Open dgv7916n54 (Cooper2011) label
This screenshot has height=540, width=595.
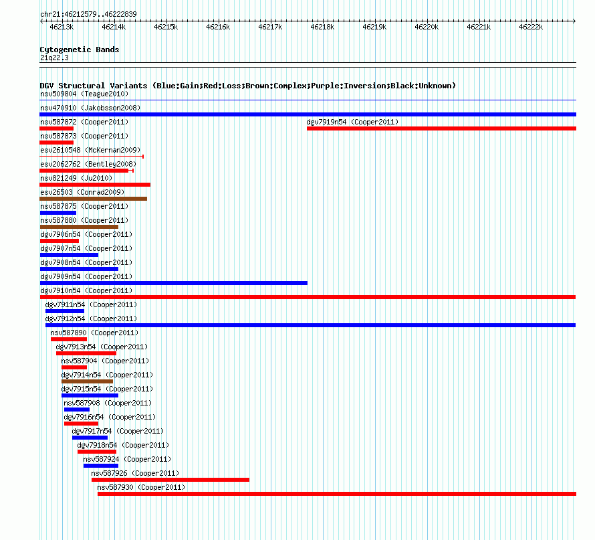click(110, 417)
